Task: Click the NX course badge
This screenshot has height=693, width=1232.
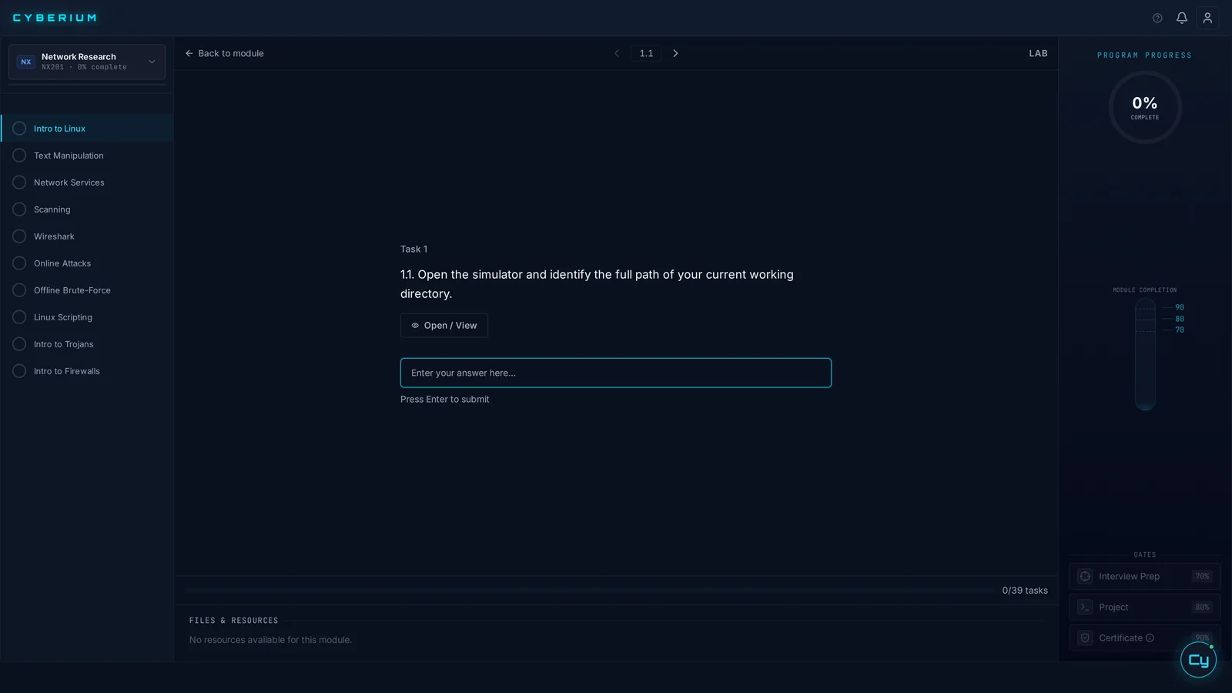Action: click(26, 62)
